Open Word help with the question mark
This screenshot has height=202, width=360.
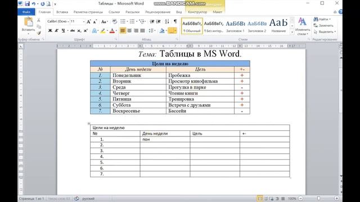point(340,12)
